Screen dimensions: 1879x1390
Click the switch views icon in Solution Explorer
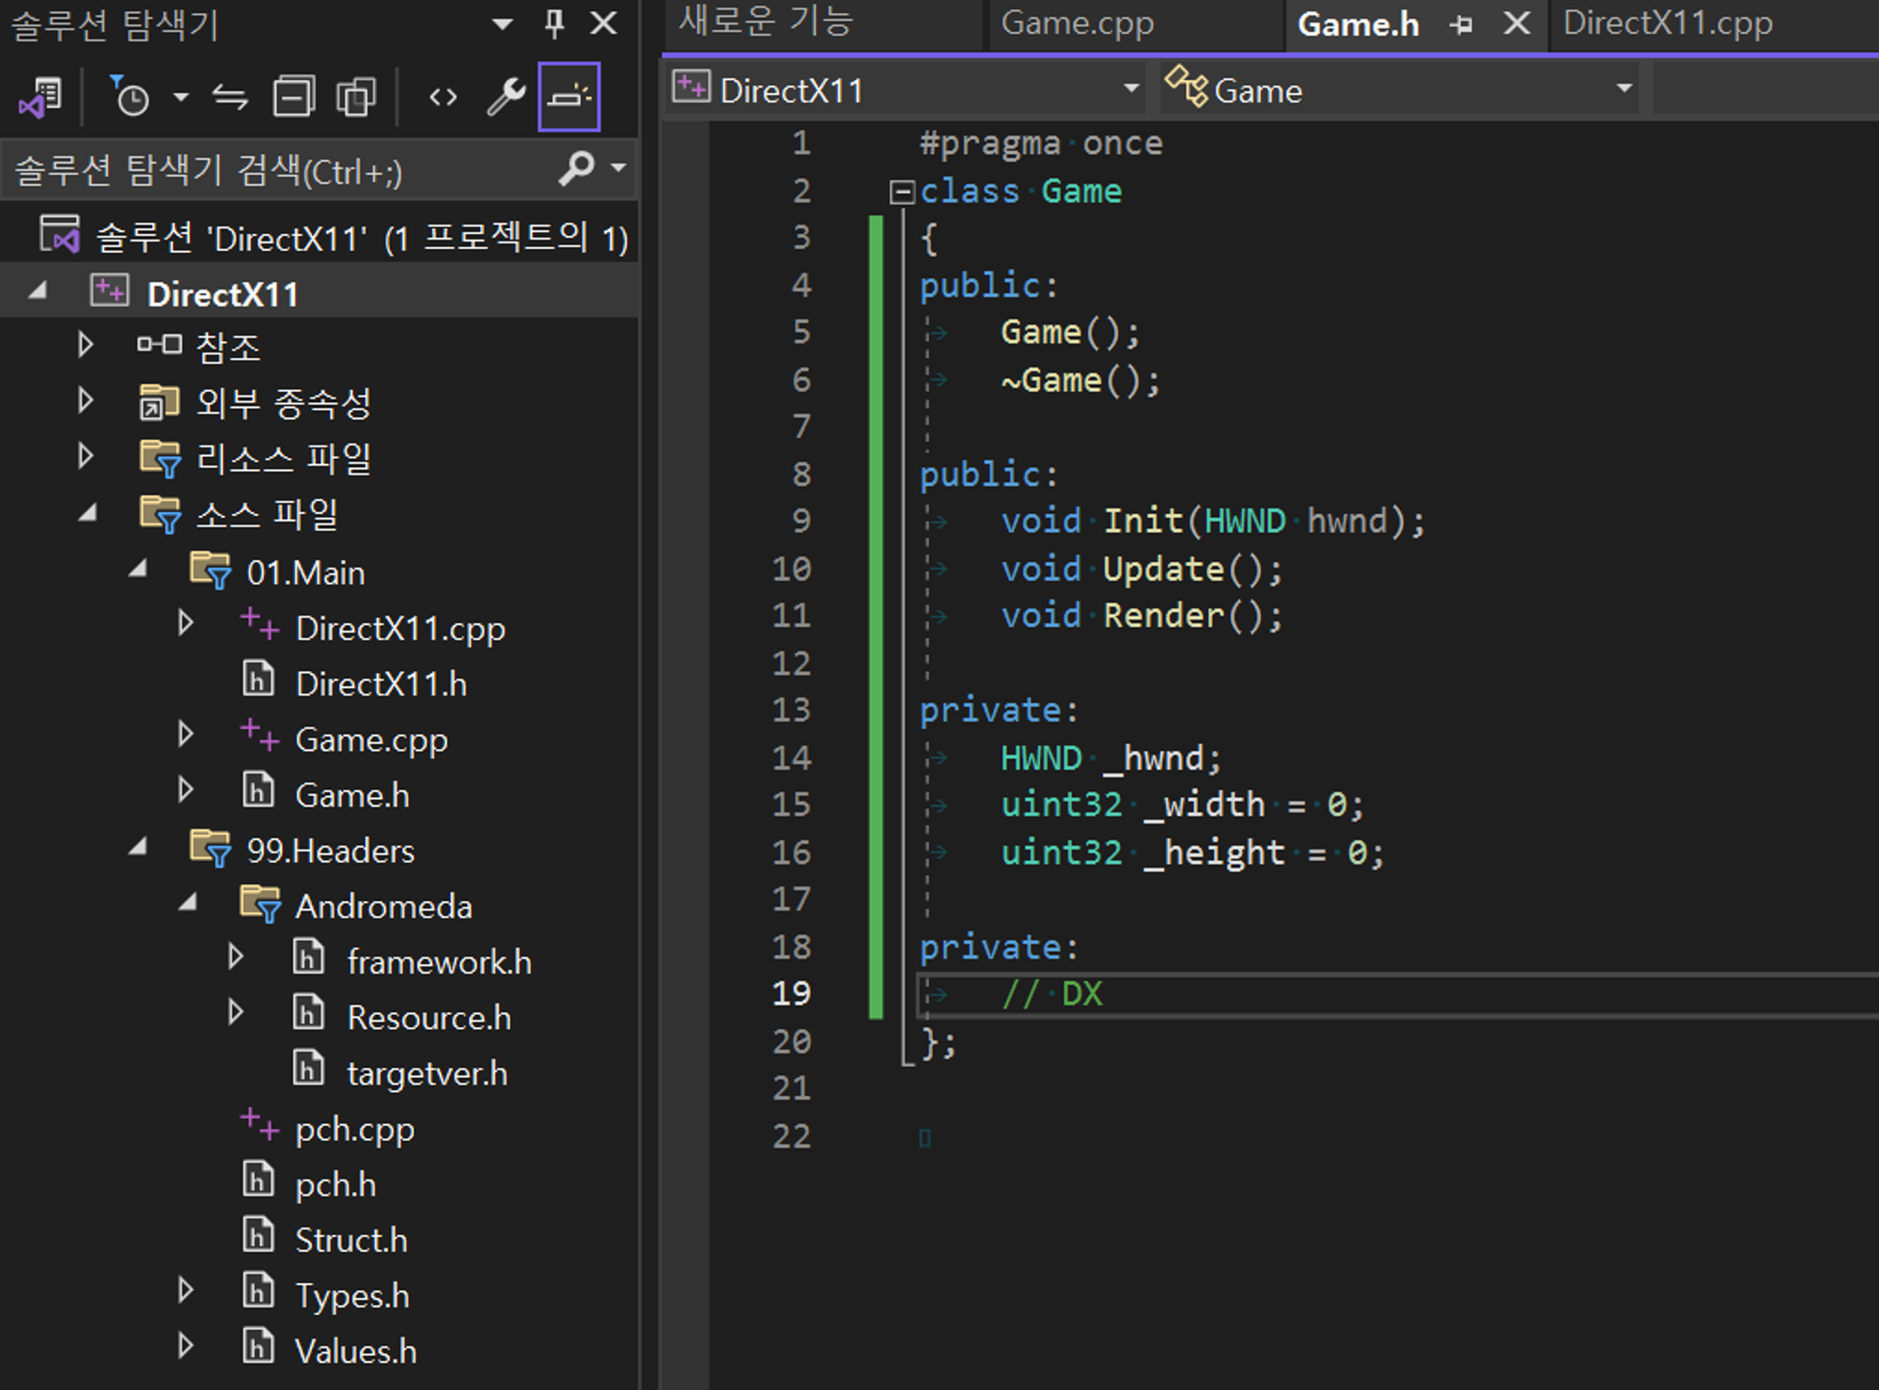(40, 97)
